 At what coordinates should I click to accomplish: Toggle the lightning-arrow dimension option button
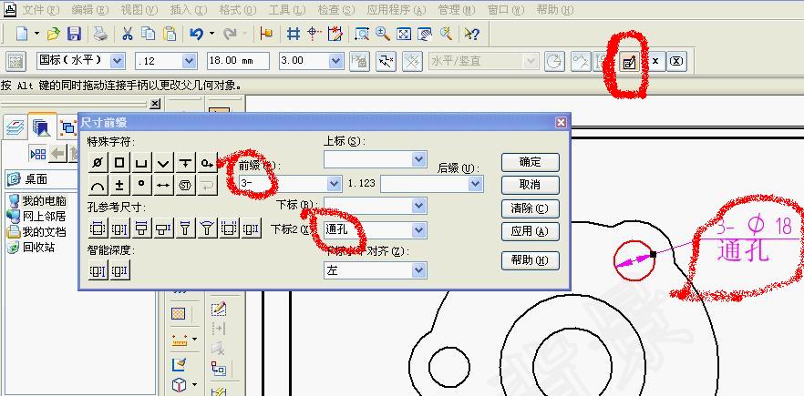point(386,62)
